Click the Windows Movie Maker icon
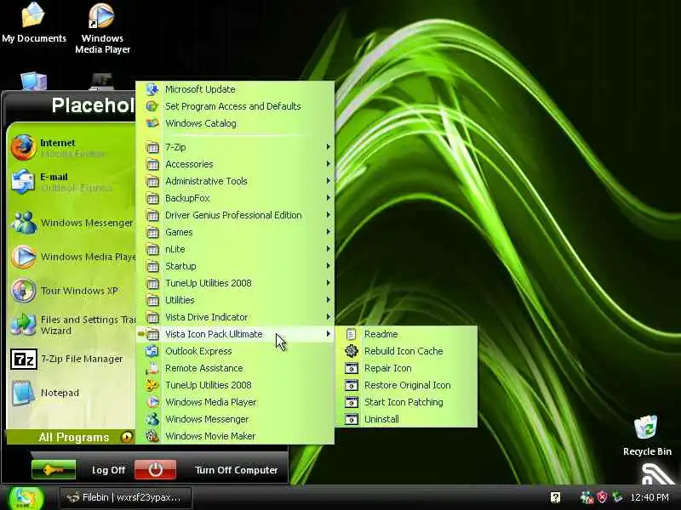 [152, 436]
